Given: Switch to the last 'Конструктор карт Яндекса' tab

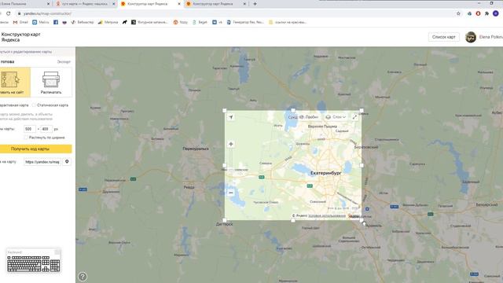Looking at the screenshot, I should coord(215,4).
